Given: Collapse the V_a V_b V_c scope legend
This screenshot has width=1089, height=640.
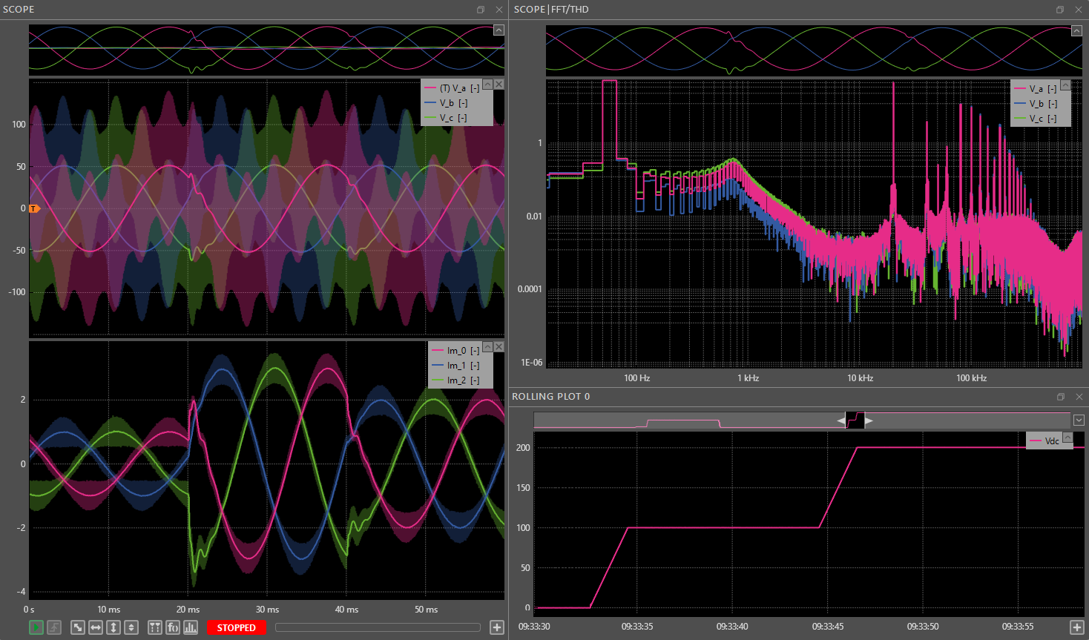Looking at the screenshot, I should tap(487, 85).
